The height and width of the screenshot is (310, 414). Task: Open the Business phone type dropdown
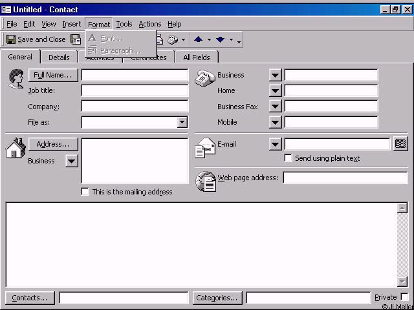pyautogui.click(x=276, y=76)
